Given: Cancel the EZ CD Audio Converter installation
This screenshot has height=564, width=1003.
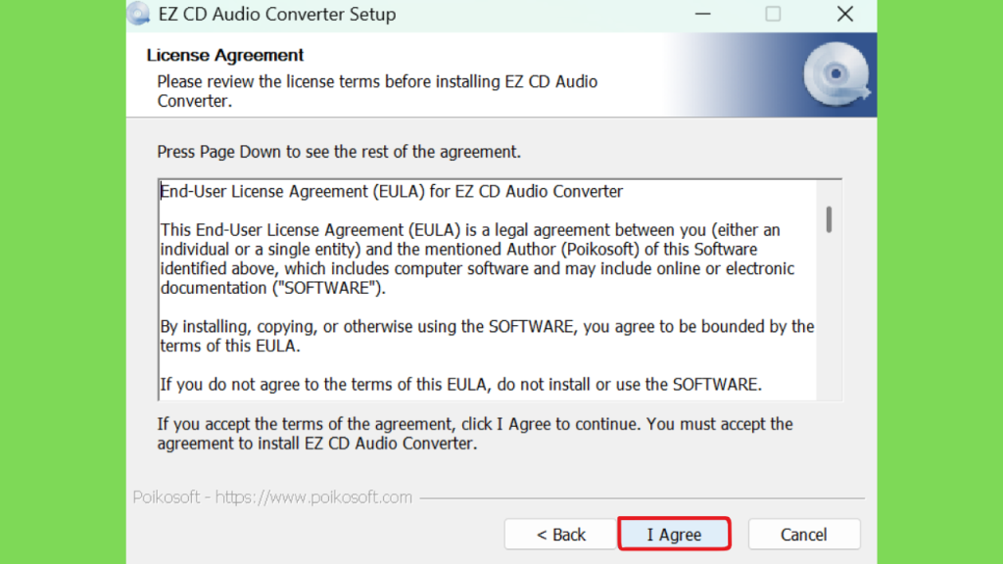Looking at the screenshot, I should (804, 534).
